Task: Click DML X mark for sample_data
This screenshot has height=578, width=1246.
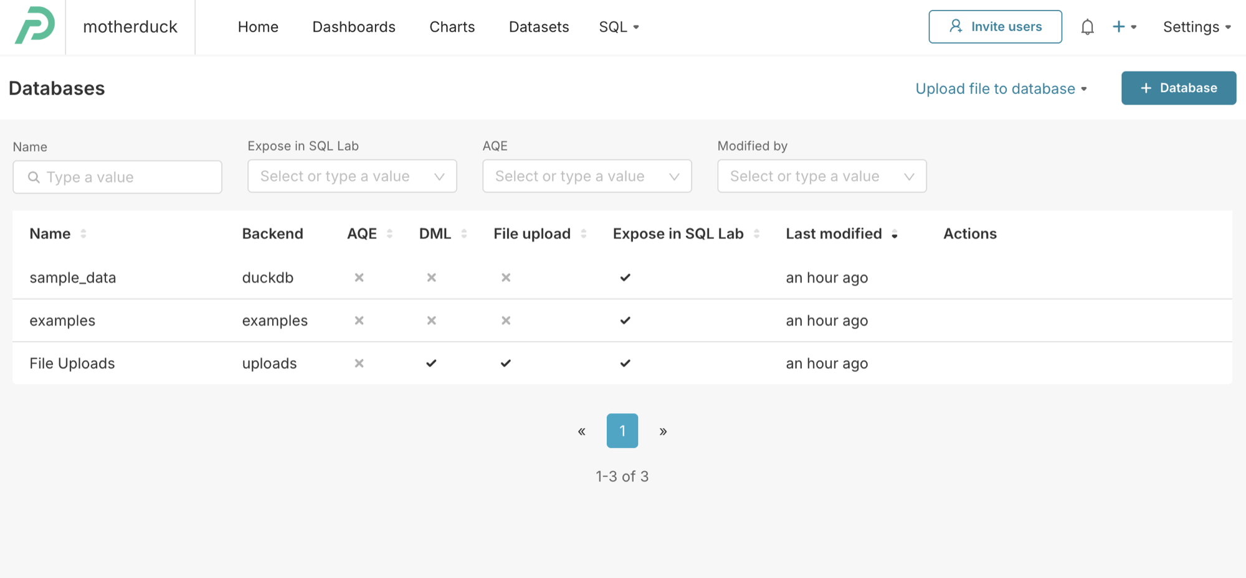Action: coord(431,277)
